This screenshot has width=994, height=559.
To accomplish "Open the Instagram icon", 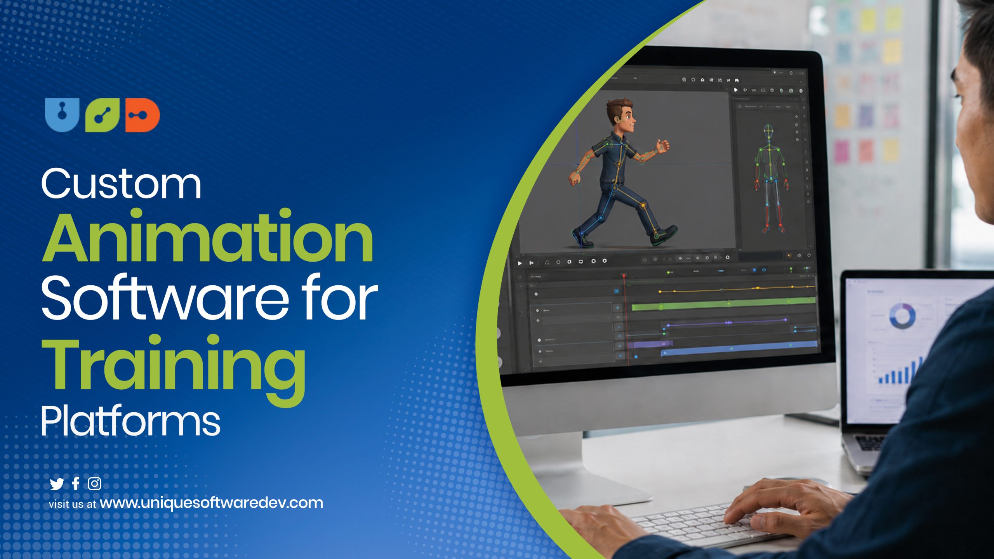I will click(95, 484).
